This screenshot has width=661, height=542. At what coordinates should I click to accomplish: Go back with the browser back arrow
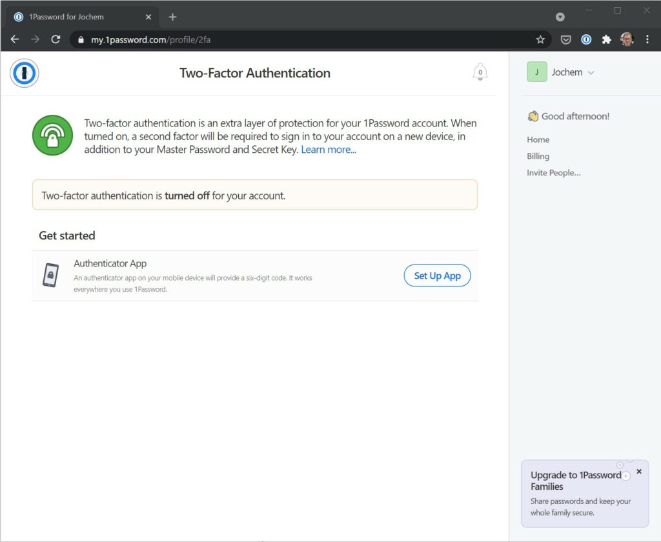(15, 39)
